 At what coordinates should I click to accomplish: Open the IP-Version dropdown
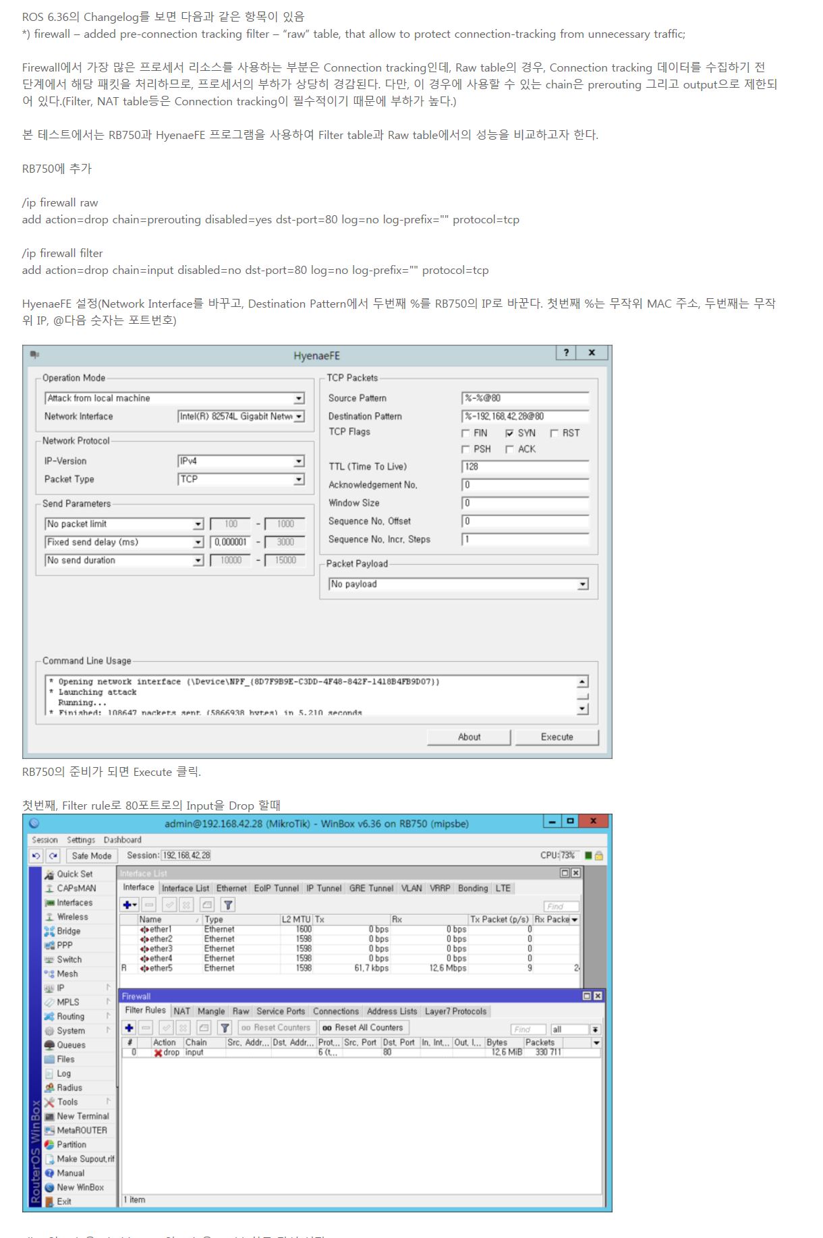pyautogui.click(x=299, y=461)
